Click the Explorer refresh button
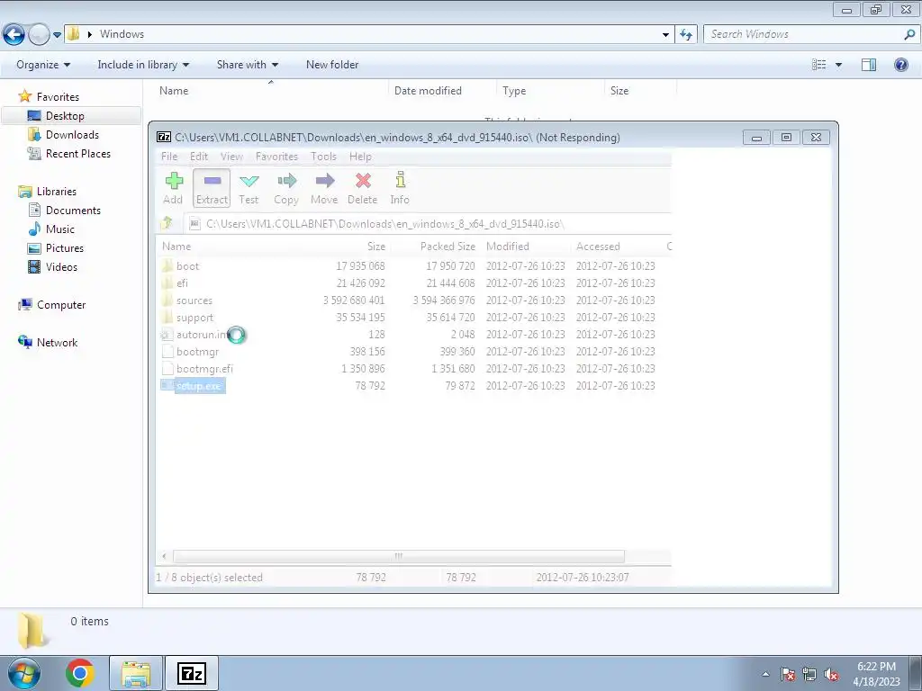The height and width of the screenshot is (691, 922). click(685, 35)
